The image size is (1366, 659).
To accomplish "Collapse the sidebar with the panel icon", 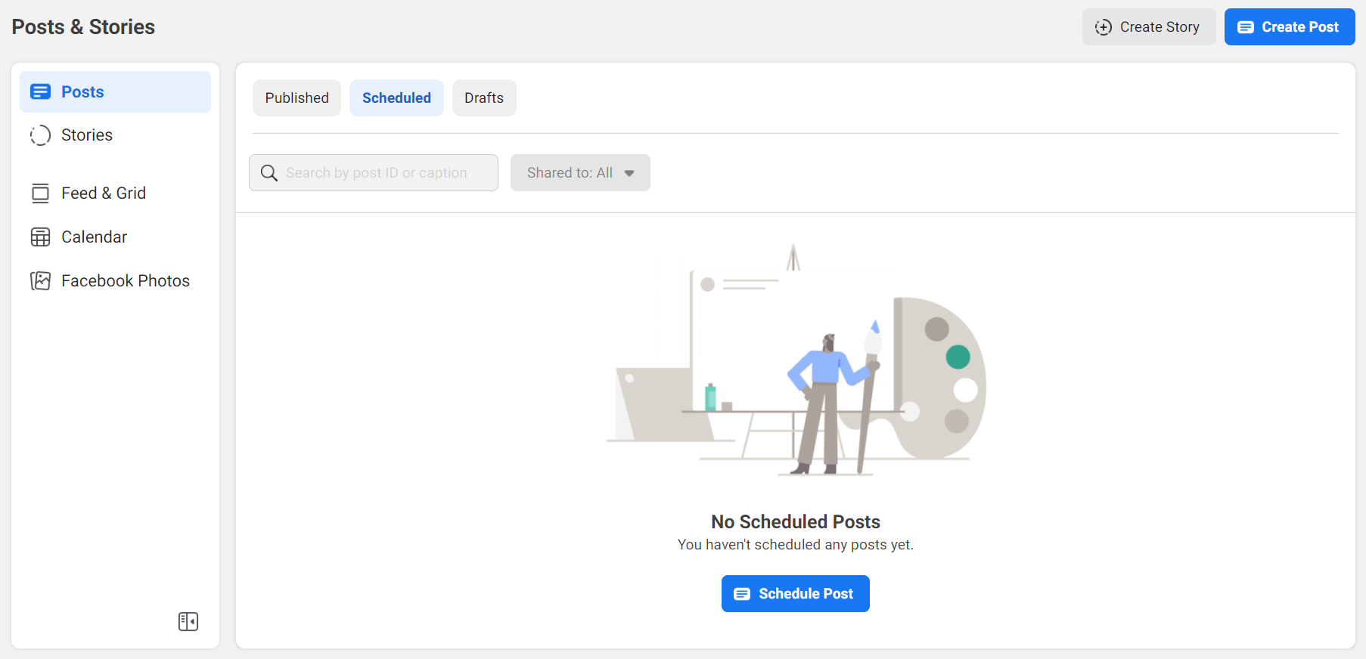I will click(188, 621).
